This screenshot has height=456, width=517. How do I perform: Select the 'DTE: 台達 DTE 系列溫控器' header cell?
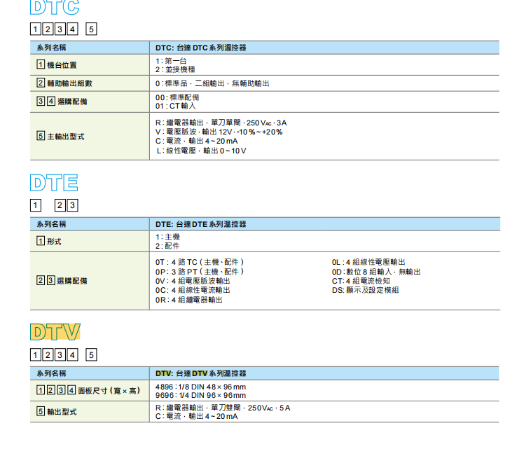pyautogui.click(x=200, y=224)
